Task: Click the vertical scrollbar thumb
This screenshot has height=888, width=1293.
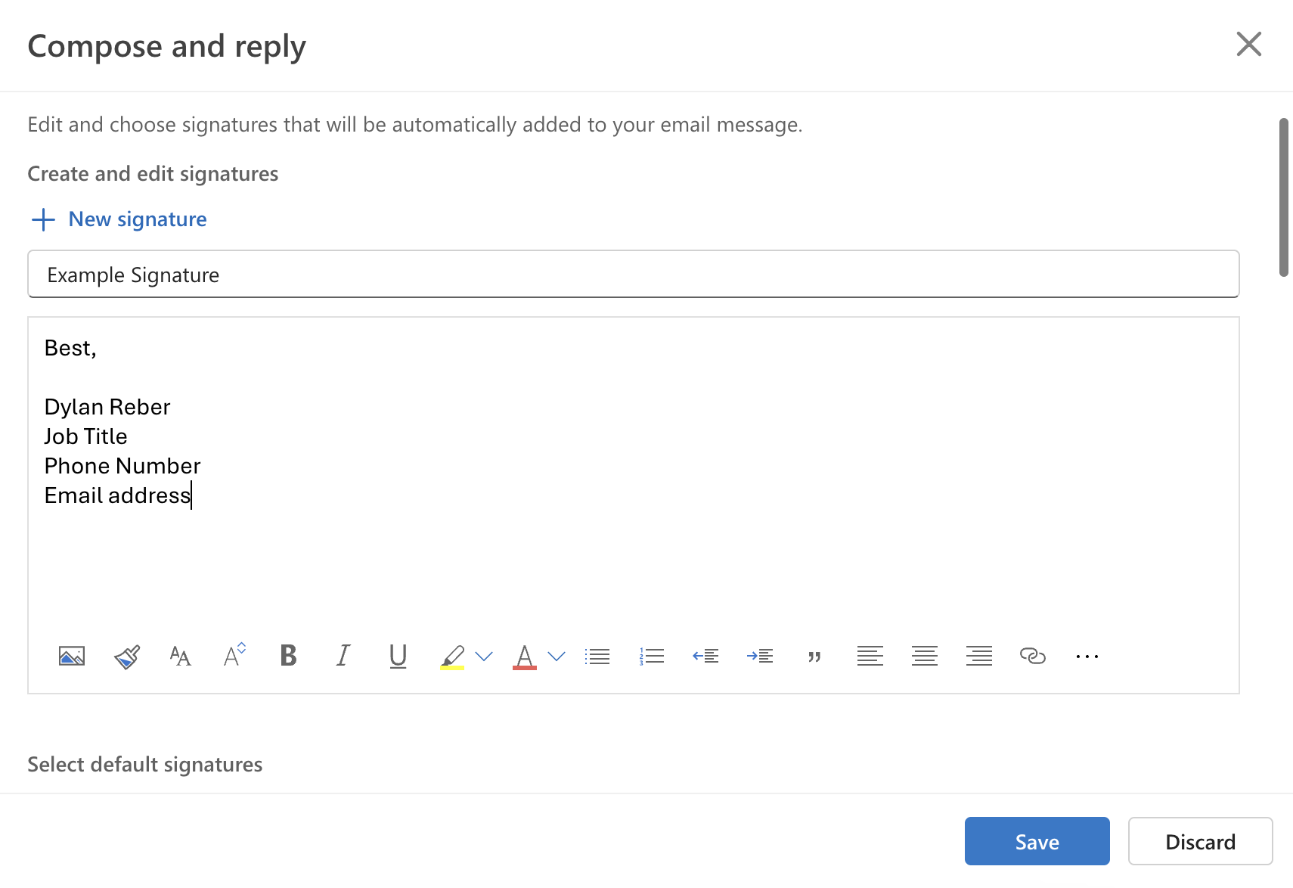Action: point(1284,197)
